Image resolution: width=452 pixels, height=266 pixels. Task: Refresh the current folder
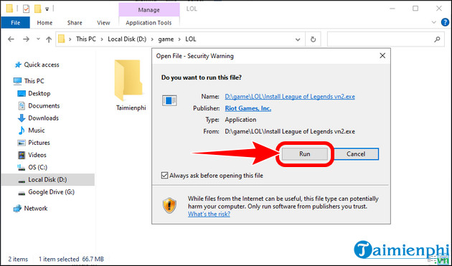pos(313,39)
